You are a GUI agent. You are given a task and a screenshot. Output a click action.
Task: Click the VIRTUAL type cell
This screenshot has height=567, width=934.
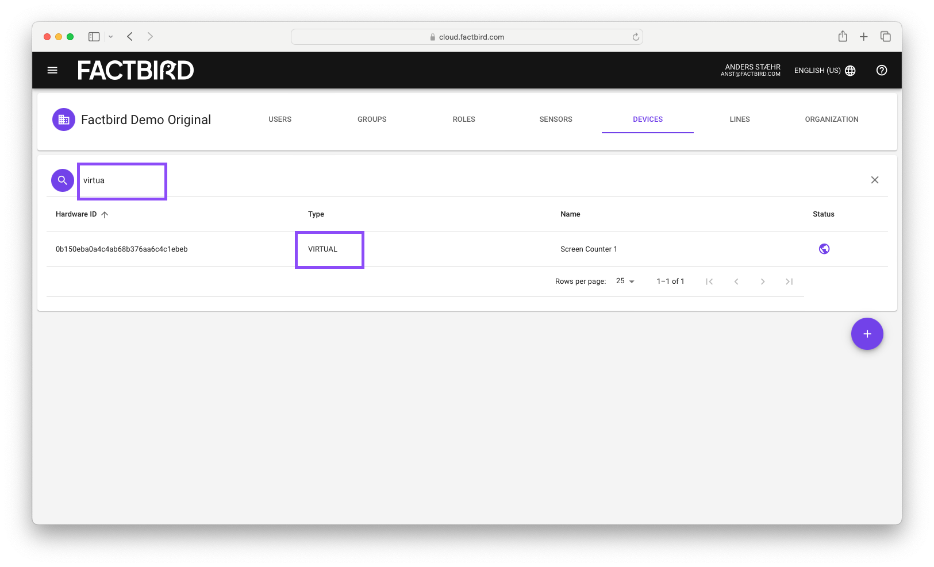323,249
